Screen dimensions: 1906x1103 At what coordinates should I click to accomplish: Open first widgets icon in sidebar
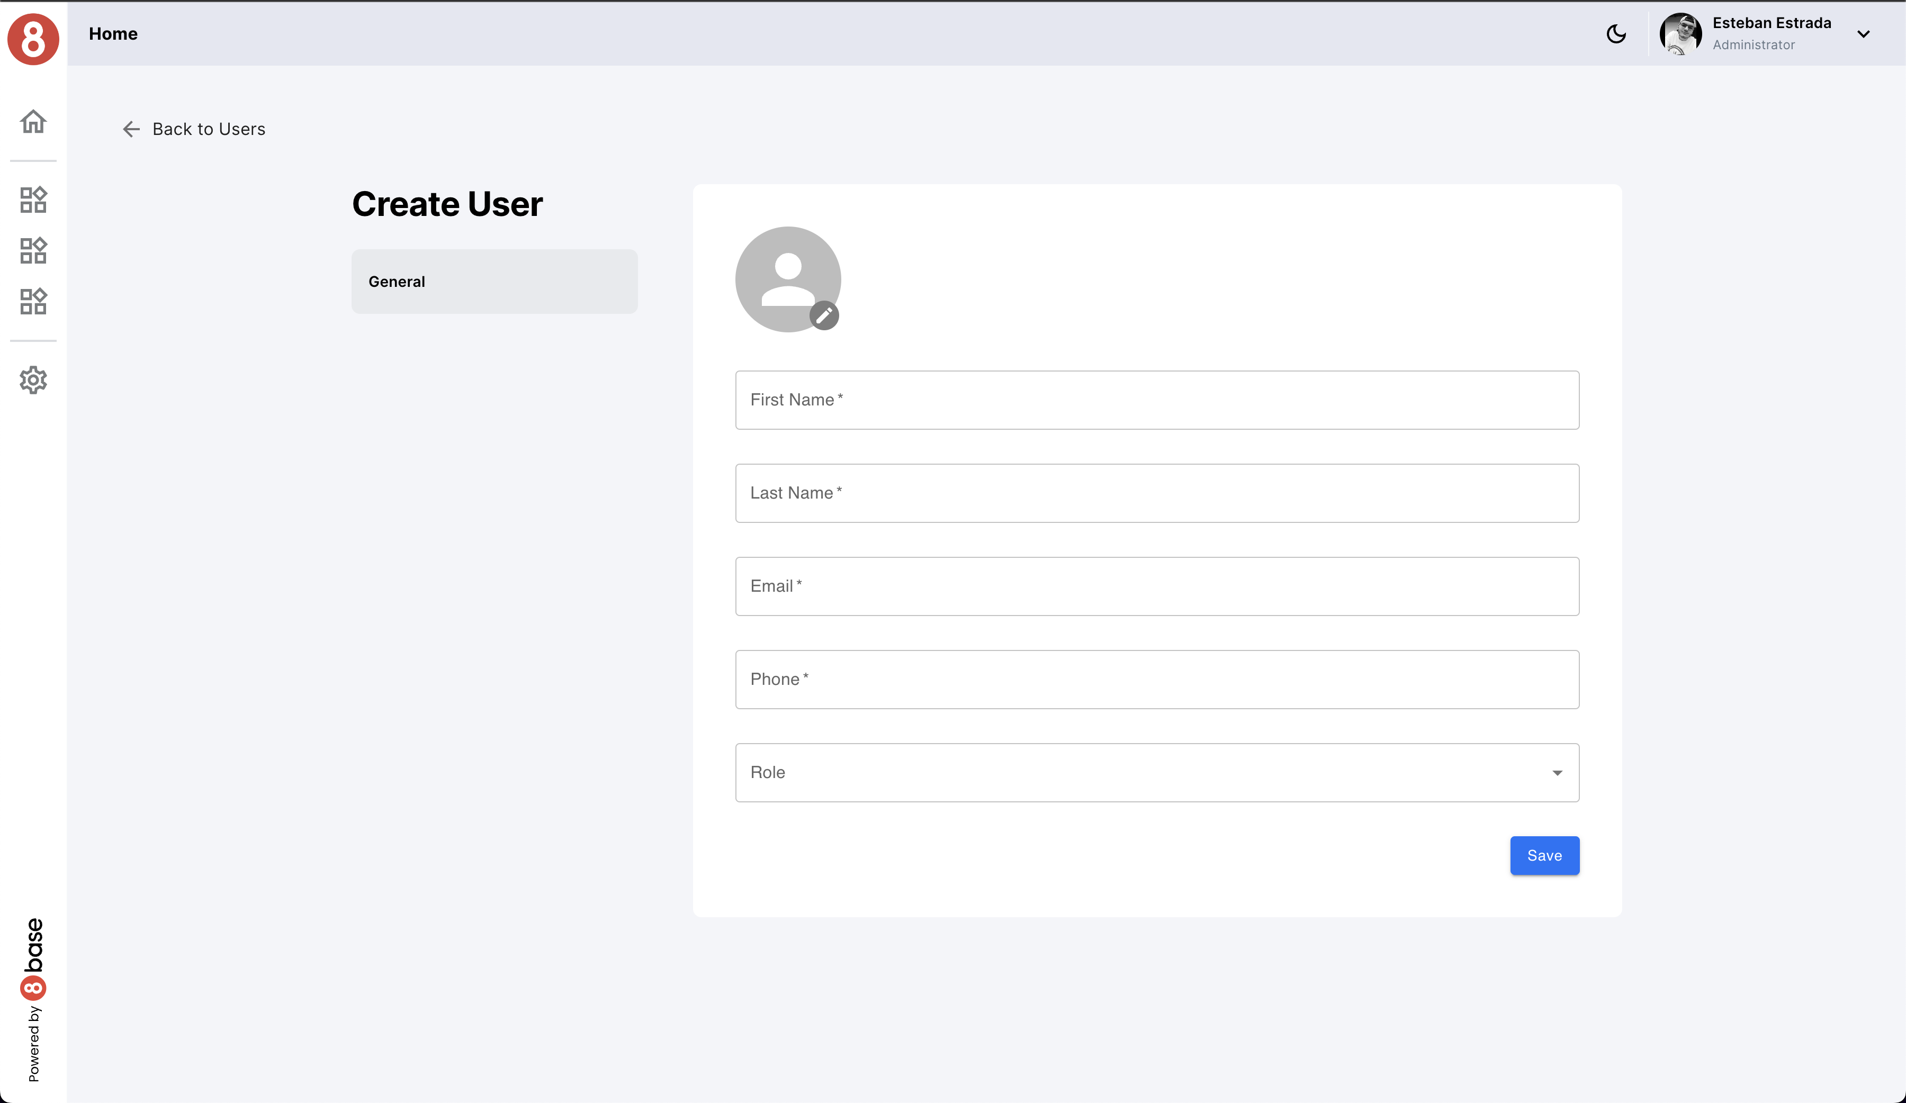point(33,200)
